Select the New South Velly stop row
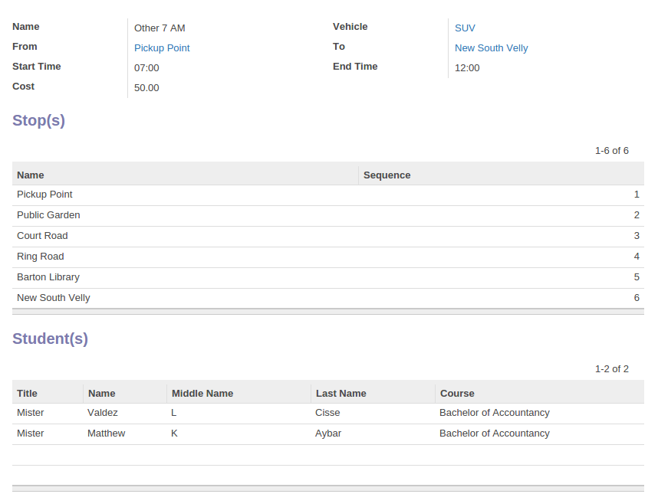Screen dimensions: 658x494 coord(328,298)
